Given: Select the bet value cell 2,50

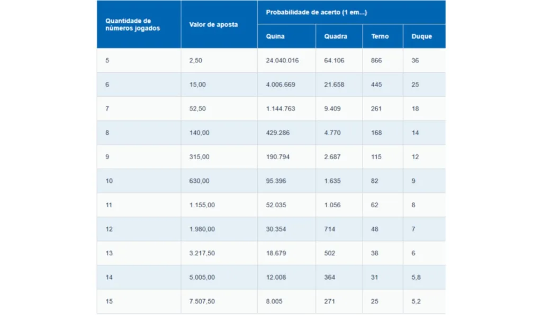Looking at the screenshot, I should (x=195, y=61).
